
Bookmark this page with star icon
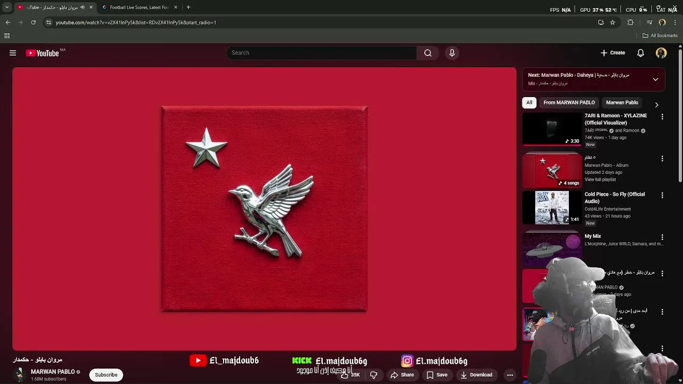(613, 22)
